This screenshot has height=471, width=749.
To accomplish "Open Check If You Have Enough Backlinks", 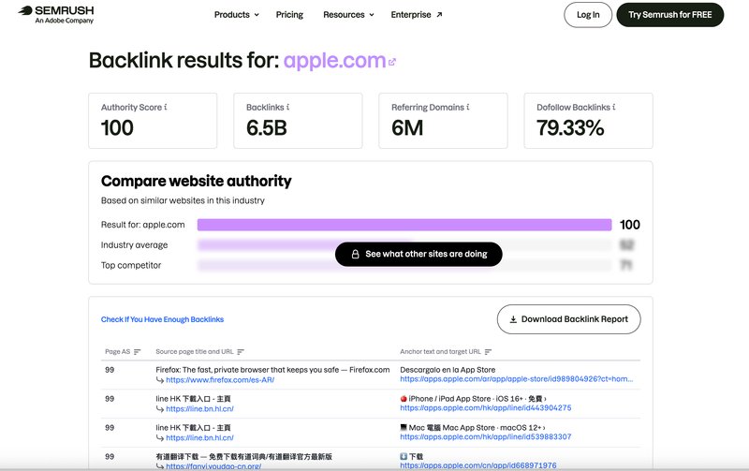I will [162, 319].
